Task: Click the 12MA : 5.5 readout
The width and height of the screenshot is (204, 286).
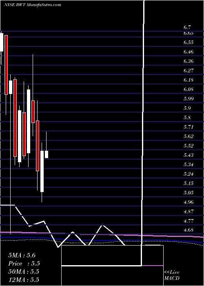Action: [x=24, y=280]
